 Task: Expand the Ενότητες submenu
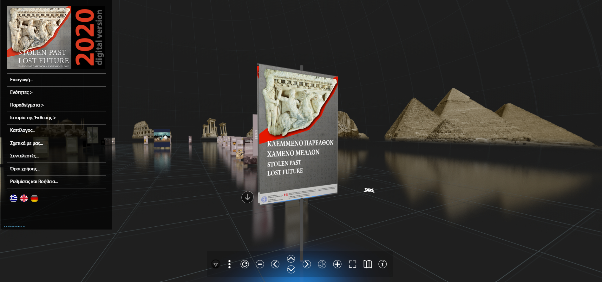click(21, 92)
